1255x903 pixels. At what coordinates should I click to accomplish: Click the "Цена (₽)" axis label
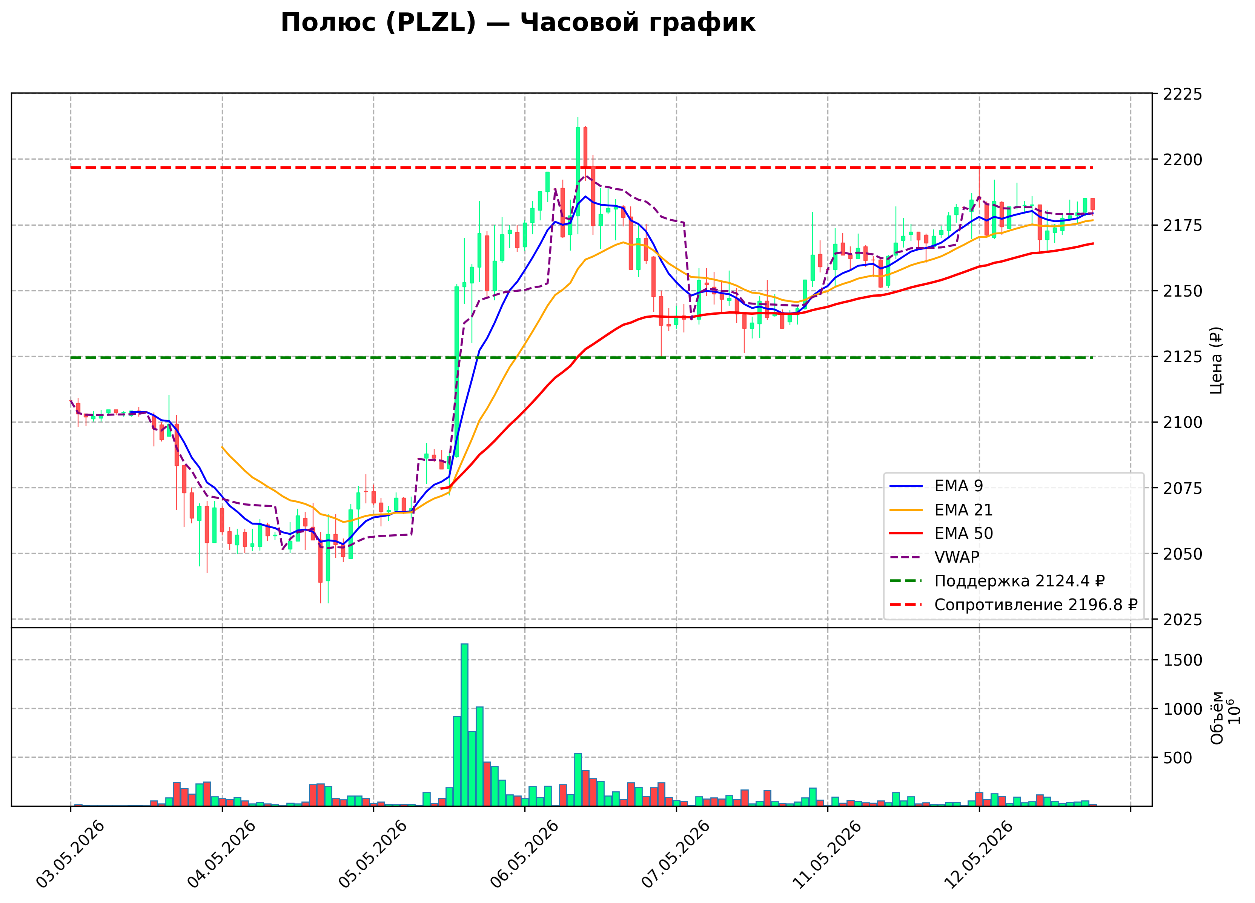(1217, 360)
